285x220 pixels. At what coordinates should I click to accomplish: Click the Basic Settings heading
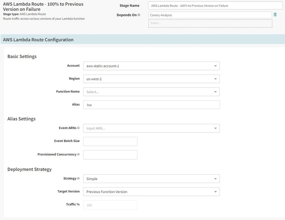pyautogui.click(x=22, y=56)
